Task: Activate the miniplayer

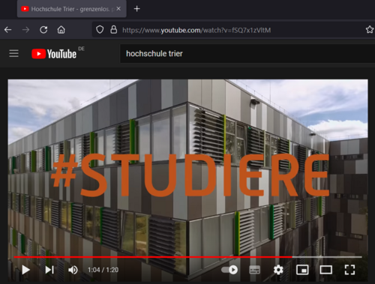Action: point(302,270)
